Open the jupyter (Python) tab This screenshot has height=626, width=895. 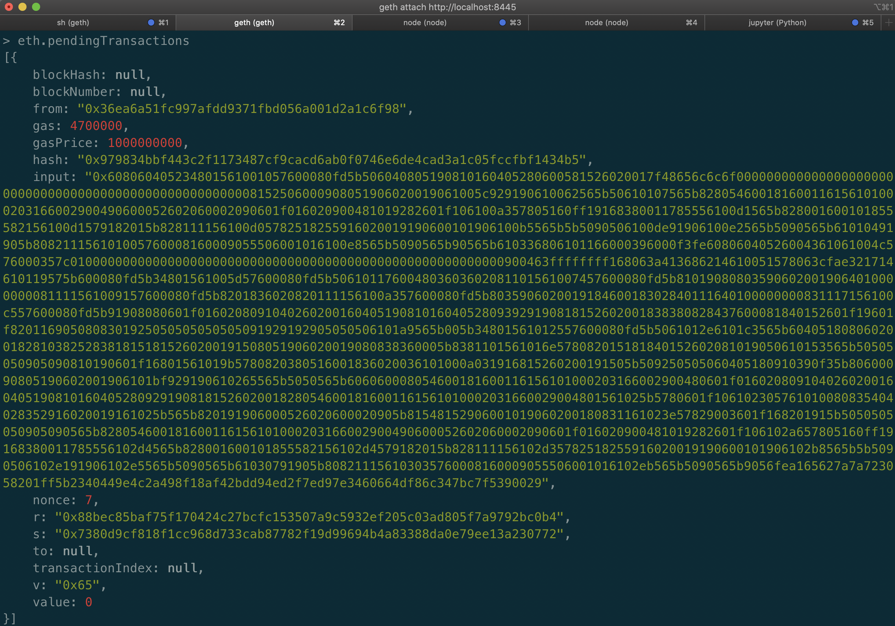click(777, 22)
